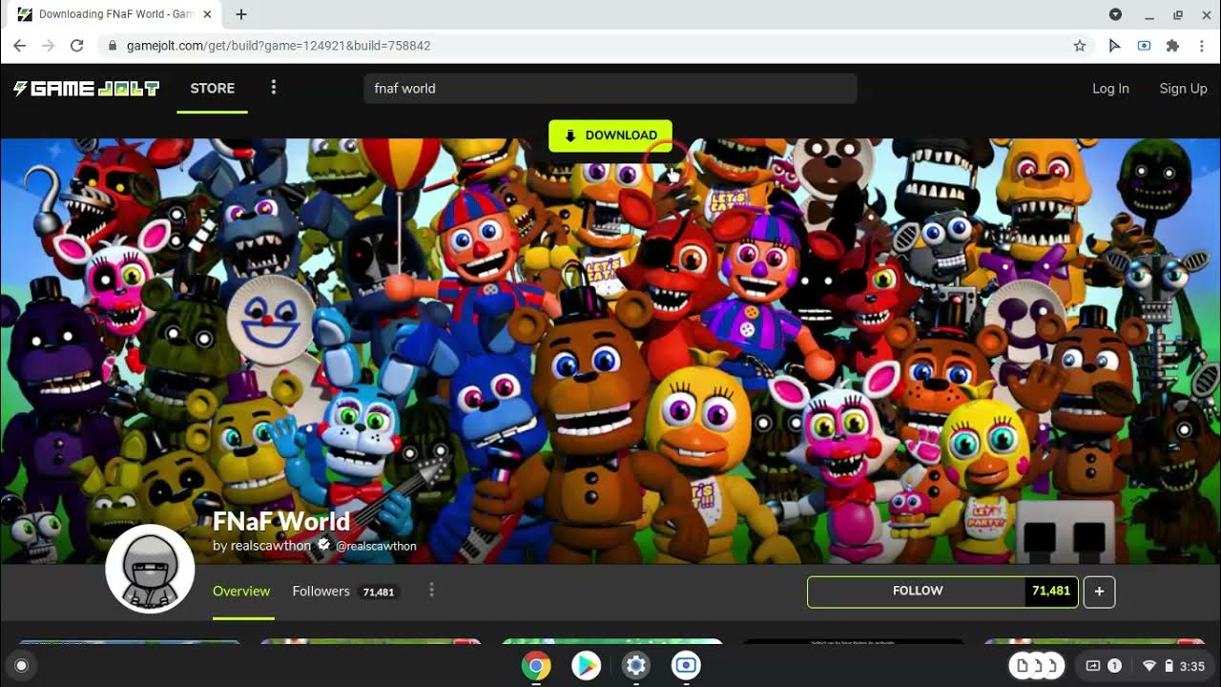Open the ChromeOS launcher button
The height and width of the screenshot is (687, 1221).
(x=22, y=666)
